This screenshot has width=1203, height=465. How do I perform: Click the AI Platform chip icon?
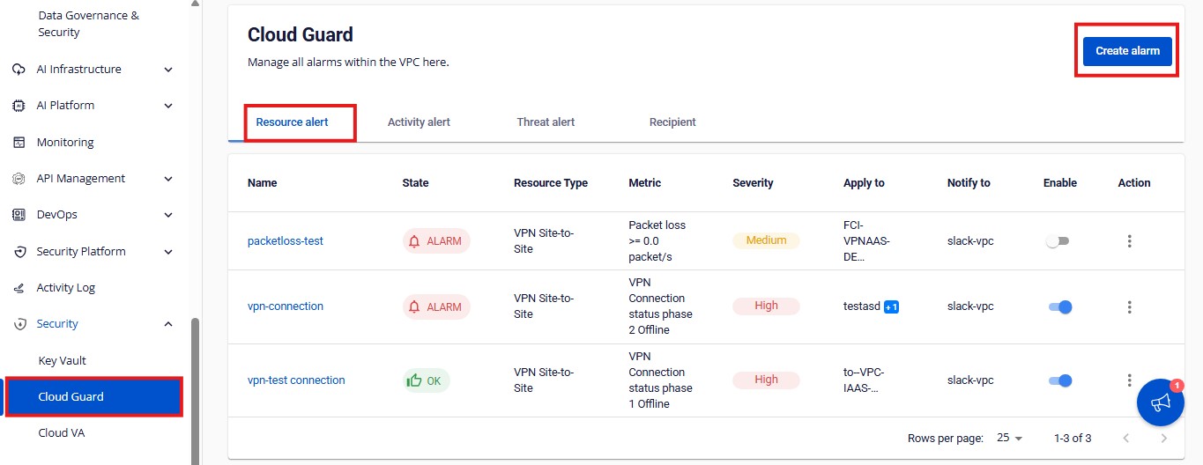coord(19,106)
